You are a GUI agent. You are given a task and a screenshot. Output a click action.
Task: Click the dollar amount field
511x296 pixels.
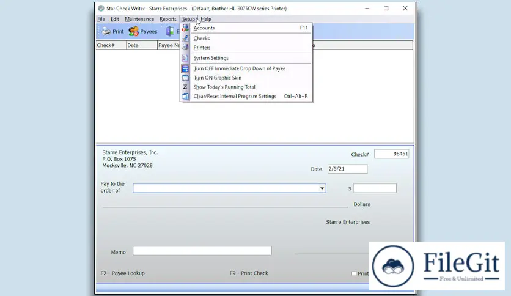pyautogui.click(x=375, y=188)
